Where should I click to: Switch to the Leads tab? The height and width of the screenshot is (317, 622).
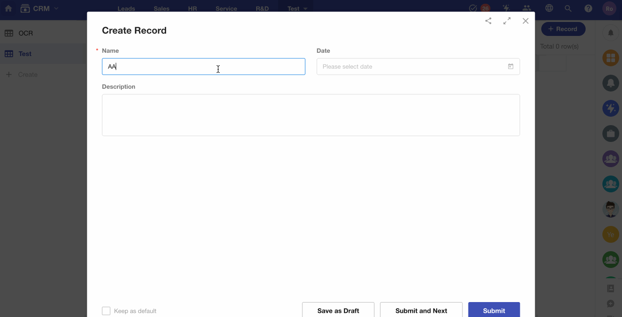(x=126, y=9)
